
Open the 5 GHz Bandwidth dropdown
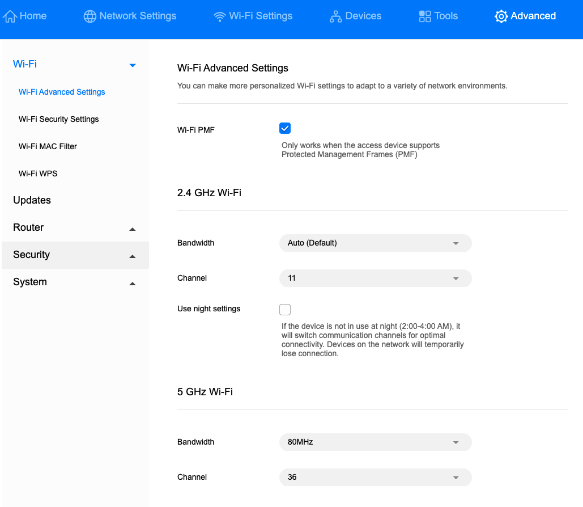375,442
